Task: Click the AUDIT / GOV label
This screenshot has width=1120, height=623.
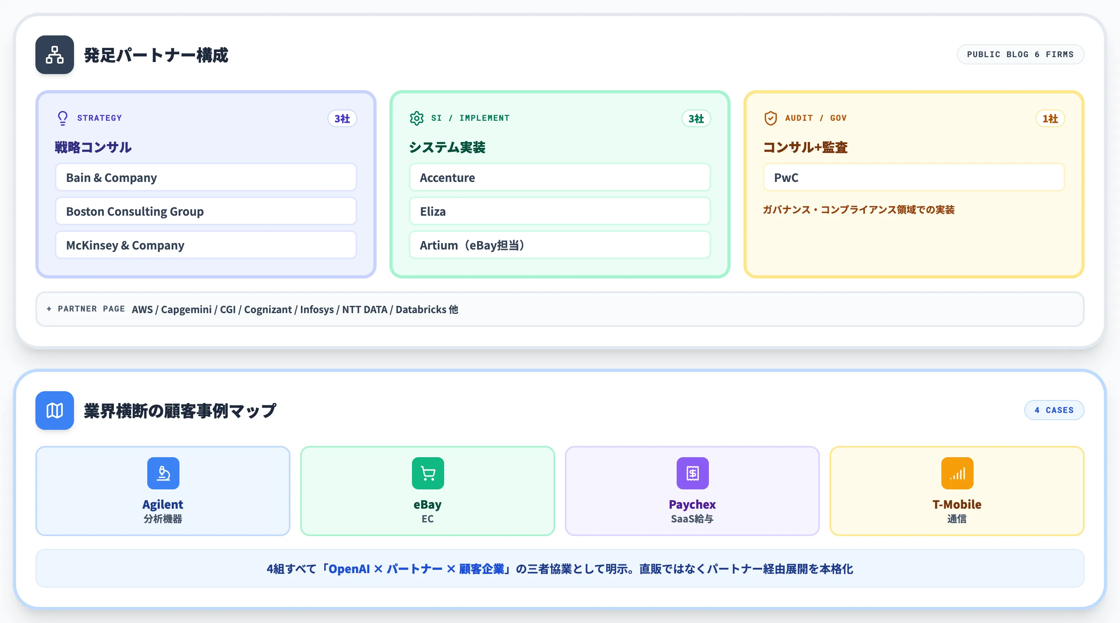Action: click(815, 118)
